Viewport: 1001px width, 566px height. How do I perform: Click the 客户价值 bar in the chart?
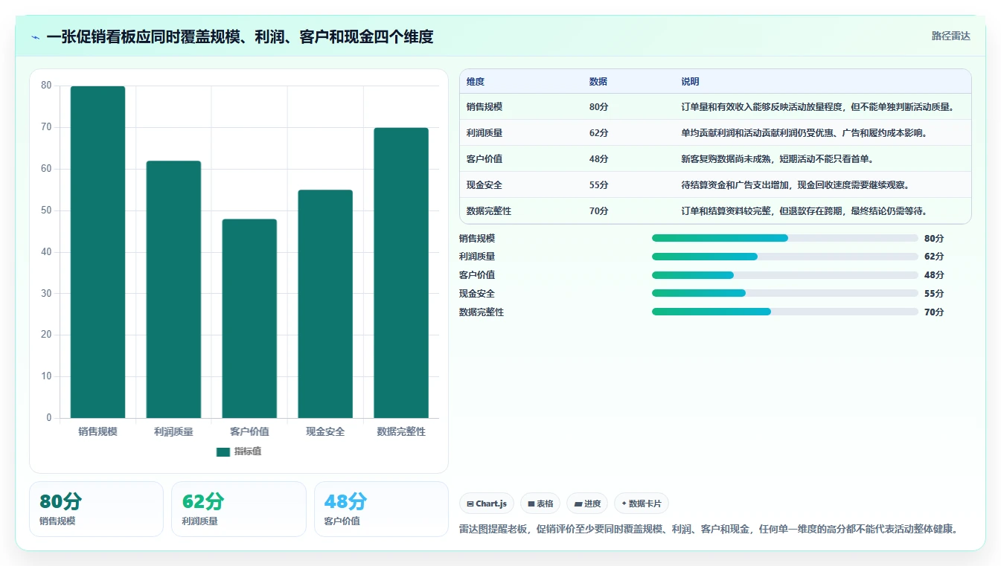coord(249,318)
